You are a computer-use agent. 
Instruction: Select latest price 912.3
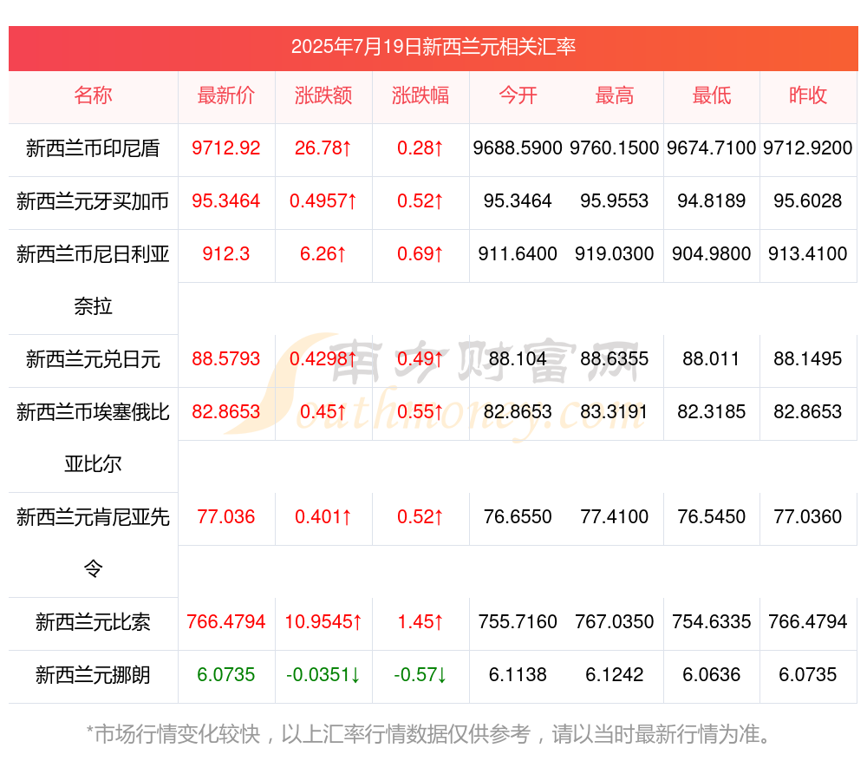[x=226, y=254]
